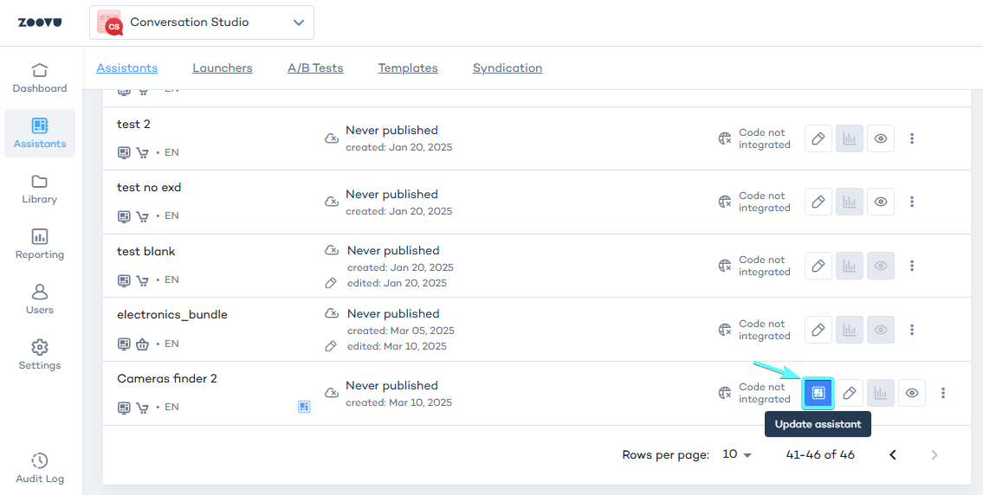Preview test no exd assistant via eye icon
Viewport: 983px width, 495px height.
[x=881, y=202]
